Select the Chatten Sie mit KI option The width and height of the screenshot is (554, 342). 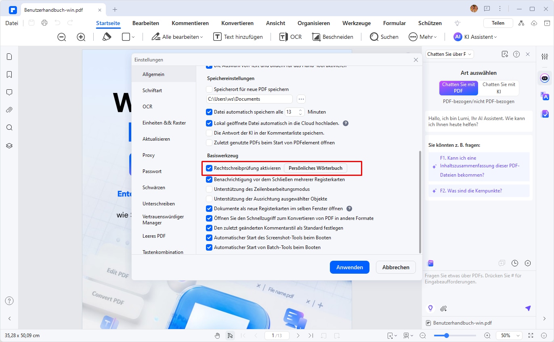click(x=499, y=88)
